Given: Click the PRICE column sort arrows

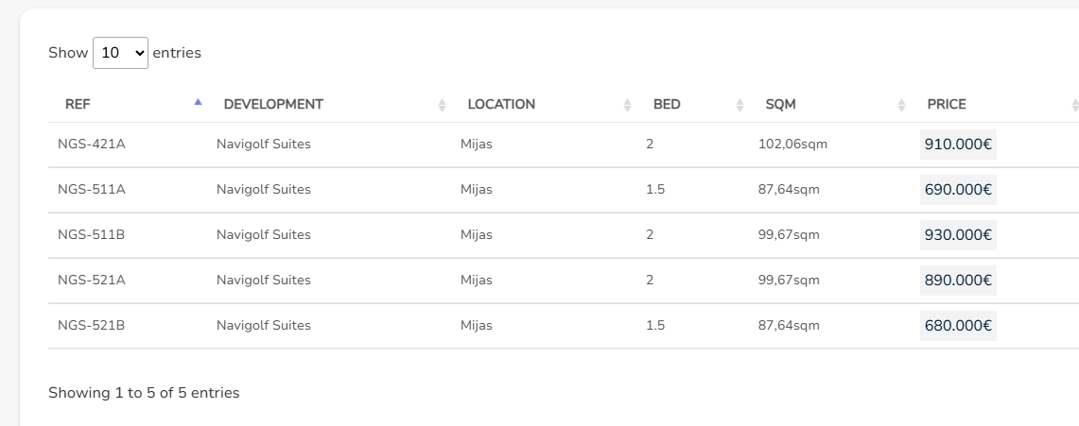Looking at the screenshot, I should click(1074, 106).
